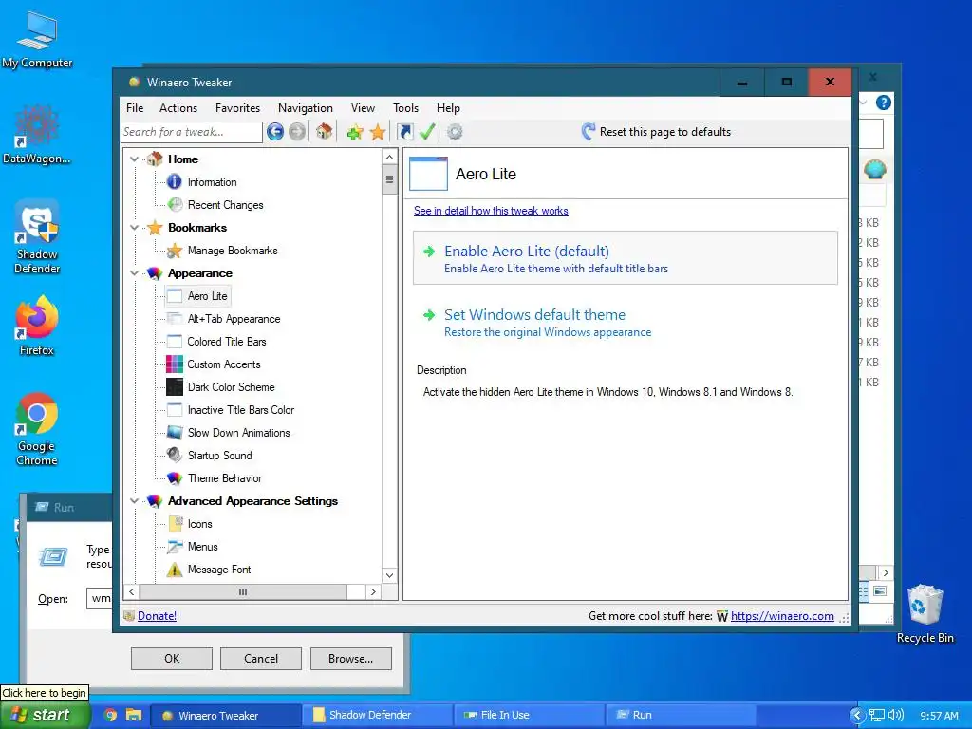Go to Home page via house icon
Screen dimensions: 972x729
(x=325, y=131)
